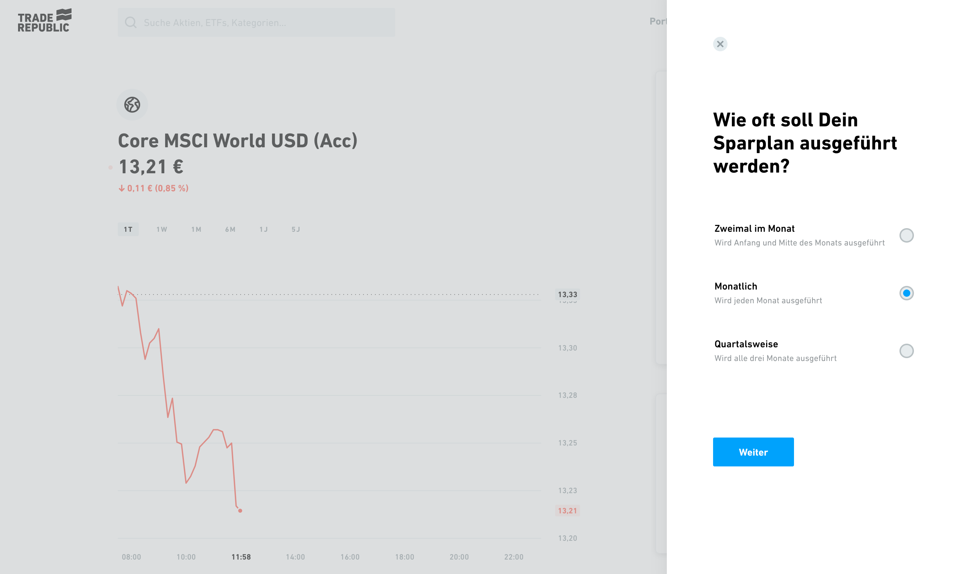Show the 1M chart range
This screenshot has height=574, width=971.
196,229
